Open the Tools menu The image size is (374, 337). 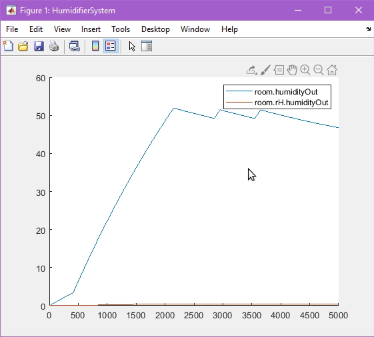click(x=121, y=29)
